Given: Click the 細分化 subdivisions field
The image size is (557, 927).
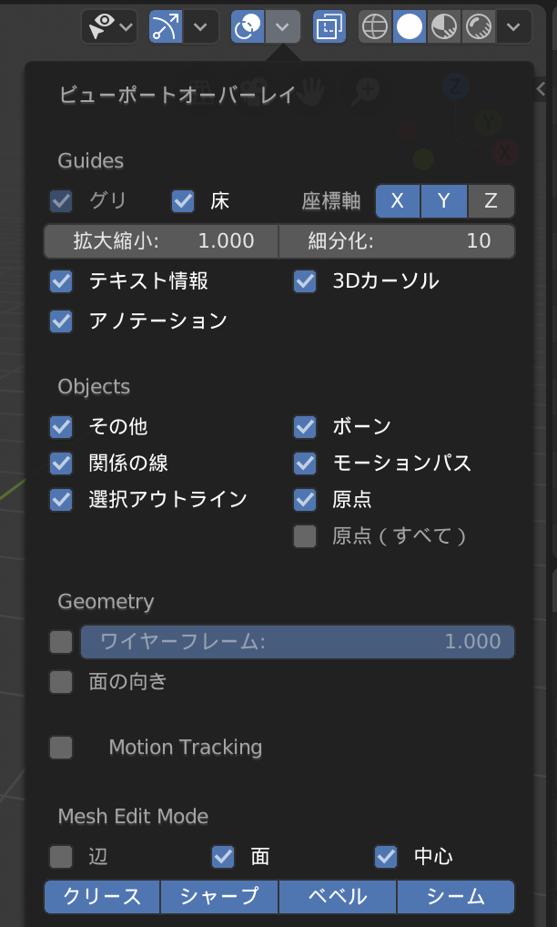Looking at the screenshot, I should 397,240.
